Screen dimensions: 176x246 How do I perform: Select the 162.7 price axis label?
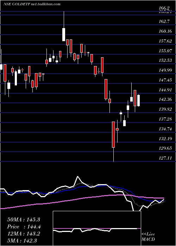pyautogui.click(x=164, y=22)
